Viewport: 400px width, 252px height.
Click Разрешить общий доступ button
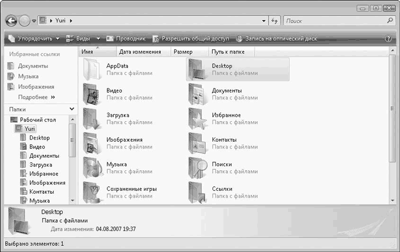190,39
